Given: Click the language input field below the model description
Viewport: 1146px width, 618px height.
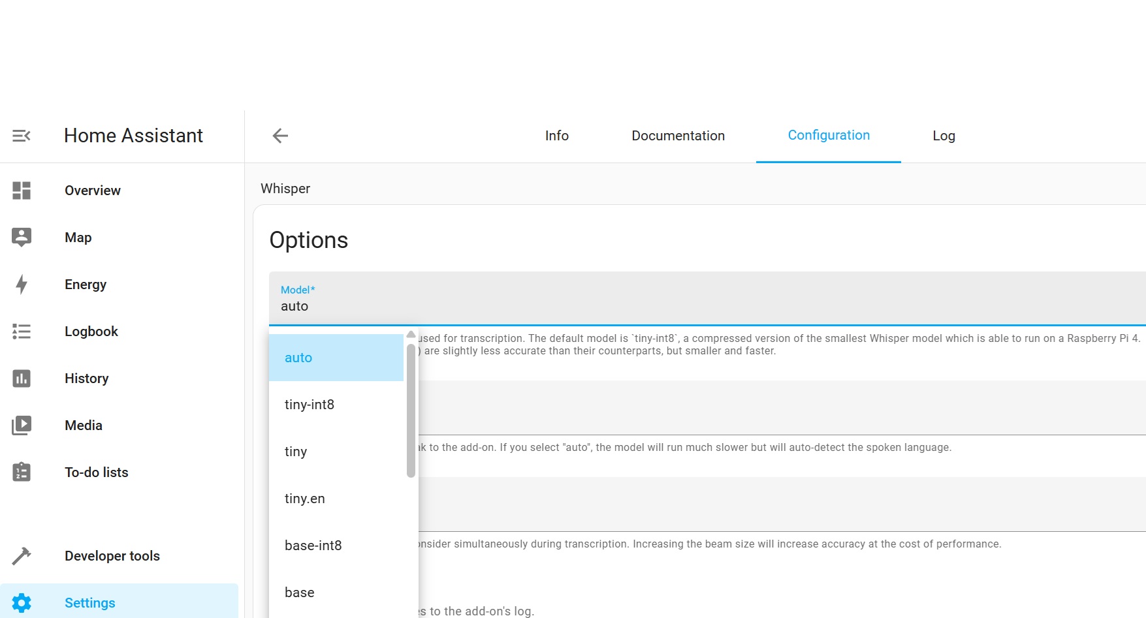Looking at the screenshot, I should point(782,408).
